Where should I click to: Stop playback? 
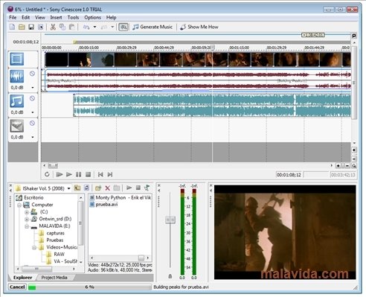pos(88,174)
